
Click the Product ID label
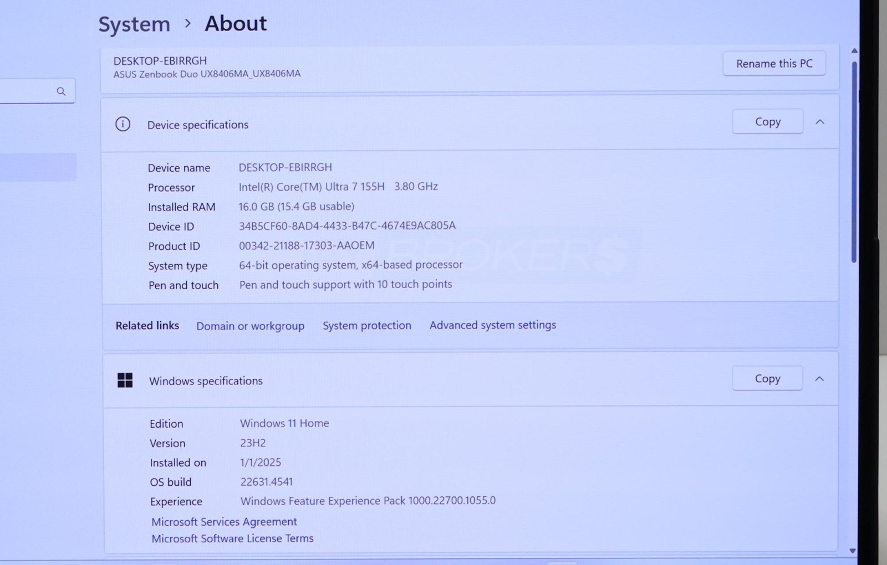point(174,246)
